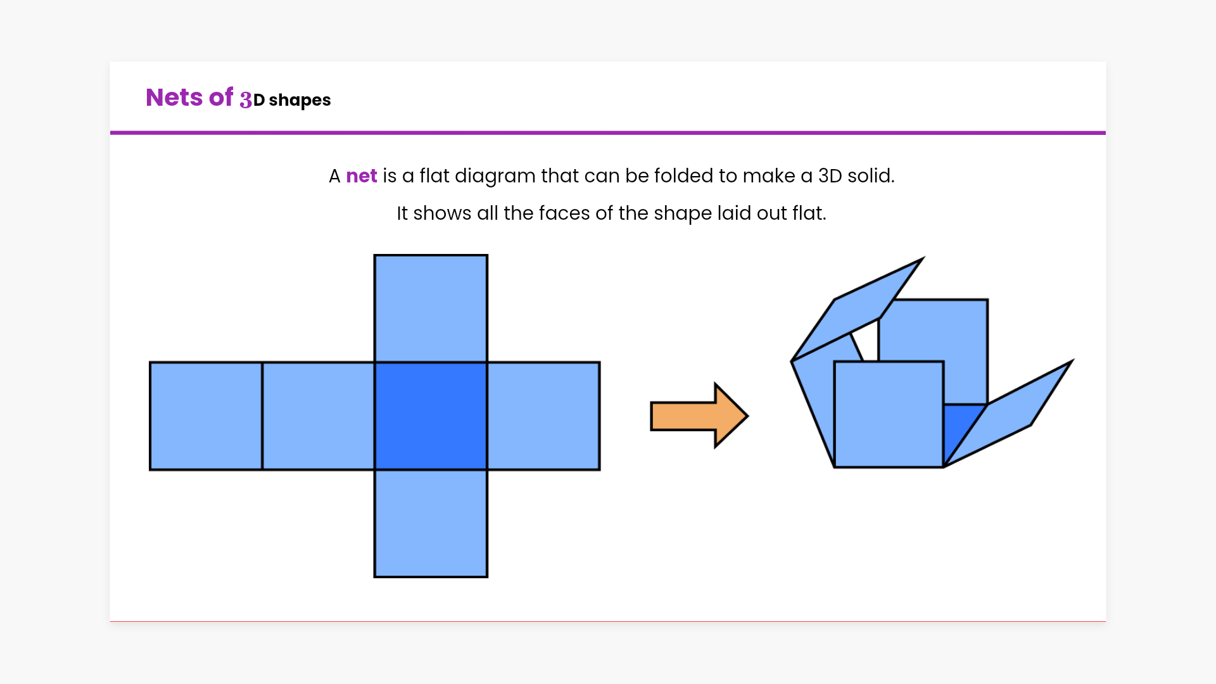Click the topmost square of the cross net
This screenshot has width=1216, height=684.
pos(431,308)
